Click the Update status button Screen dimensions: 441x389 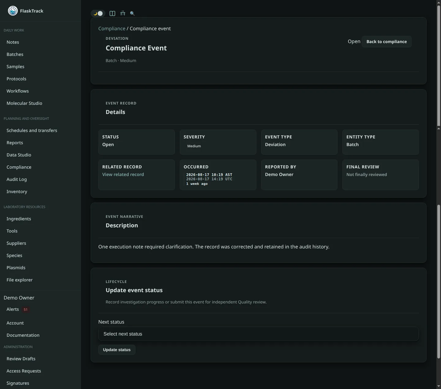coord(117,350)
